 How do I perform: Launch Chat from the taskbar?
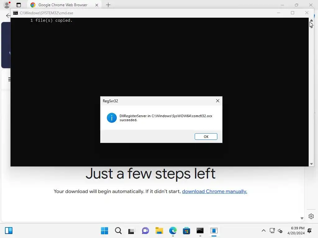click(145, 231)
